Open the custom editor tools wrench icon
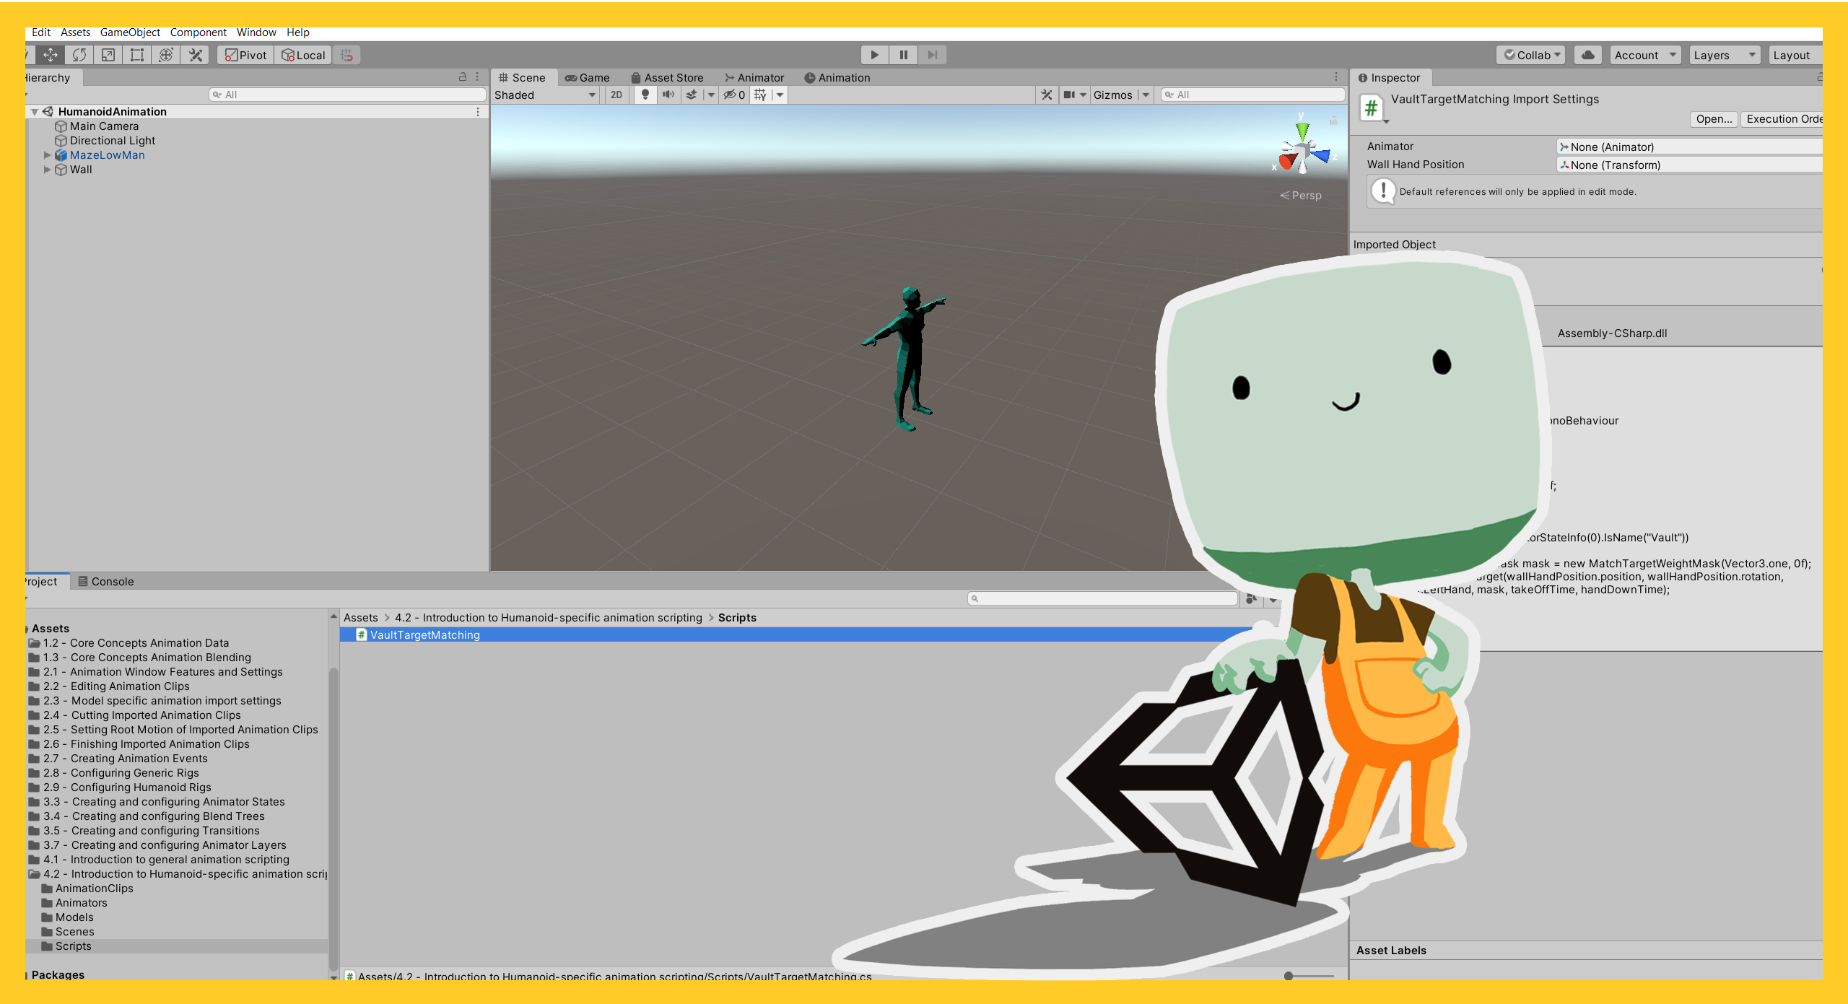This screenshot has height=1004, width=1848. click(x=193, y=55)
